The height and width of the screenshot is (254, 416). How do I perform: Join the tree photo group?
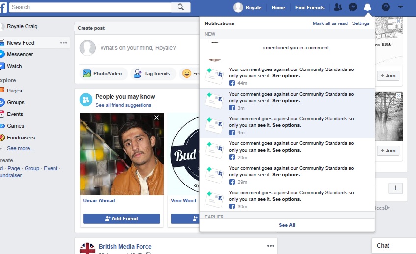click(388, 150)
